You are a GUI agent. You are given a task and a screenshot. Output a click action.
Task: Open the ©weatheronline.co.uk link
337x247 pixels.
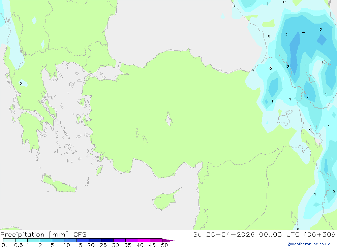[309, 244]
